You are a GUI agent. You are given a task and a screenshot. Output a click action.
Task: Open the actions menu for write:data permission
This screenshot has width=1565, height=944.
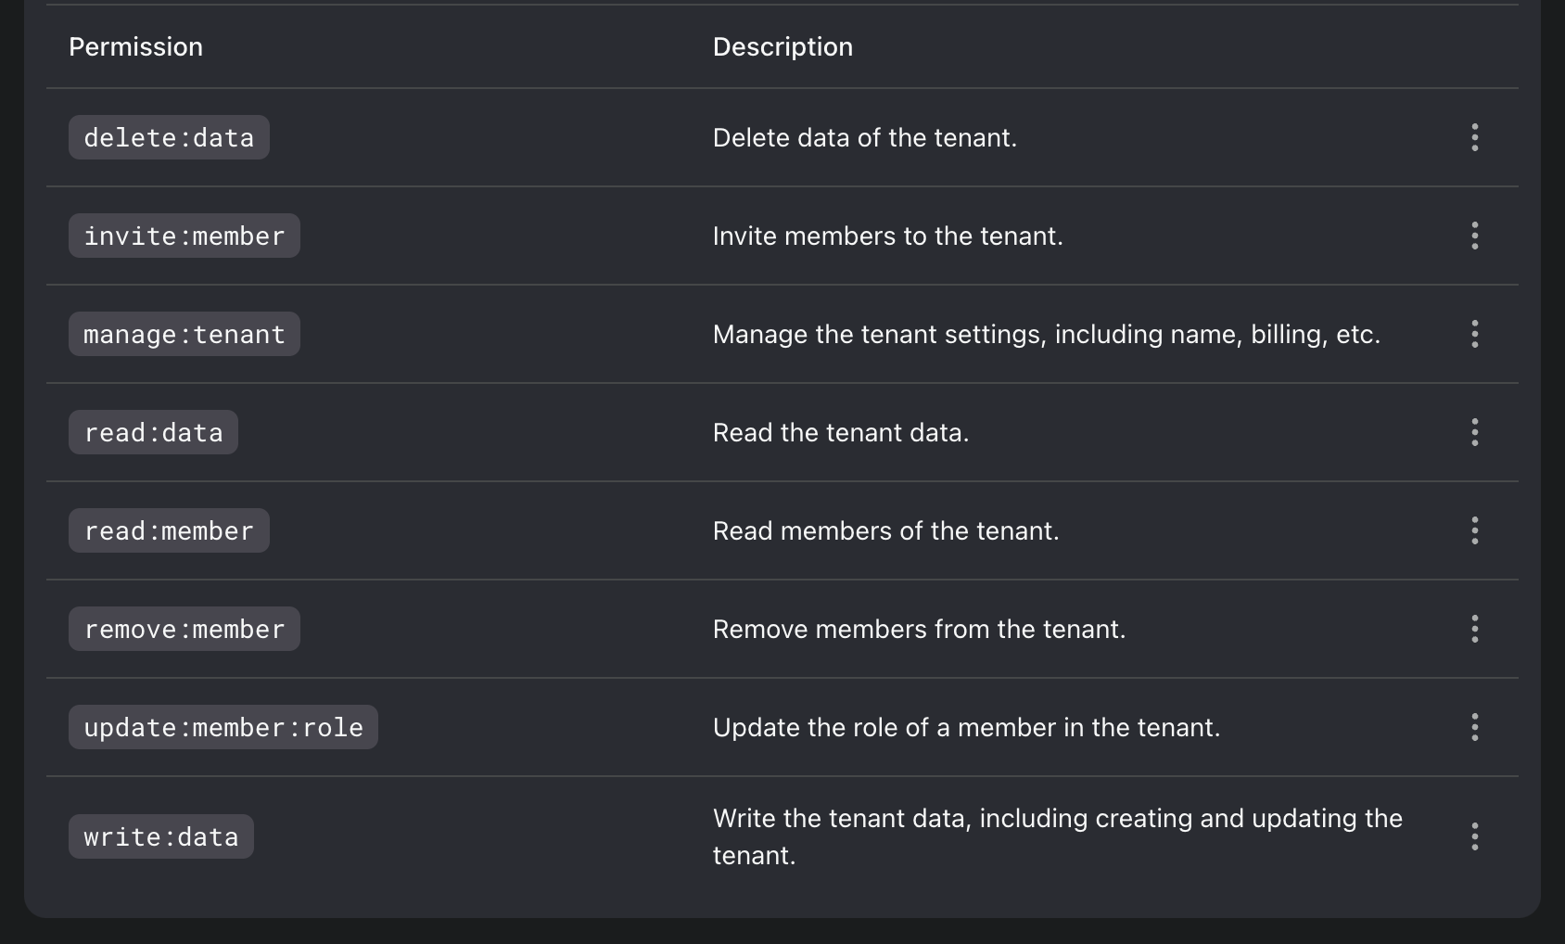[x=1474, y=836]
